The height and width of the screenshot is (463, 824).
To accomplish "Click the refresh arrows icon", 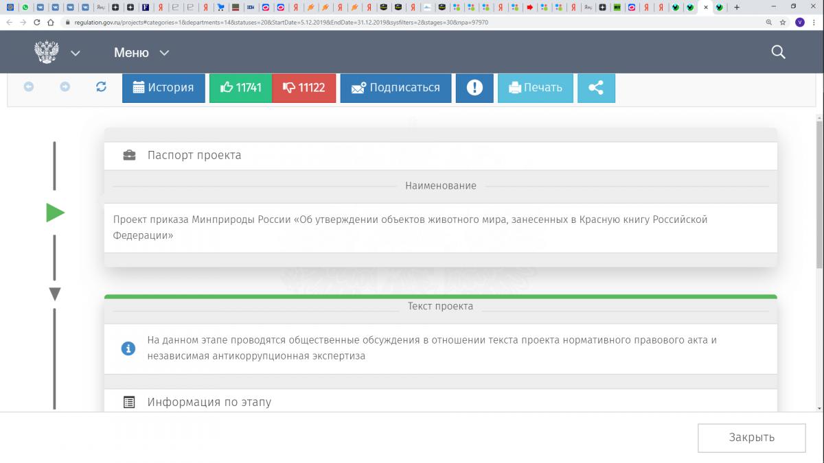I will click(101, 87).
